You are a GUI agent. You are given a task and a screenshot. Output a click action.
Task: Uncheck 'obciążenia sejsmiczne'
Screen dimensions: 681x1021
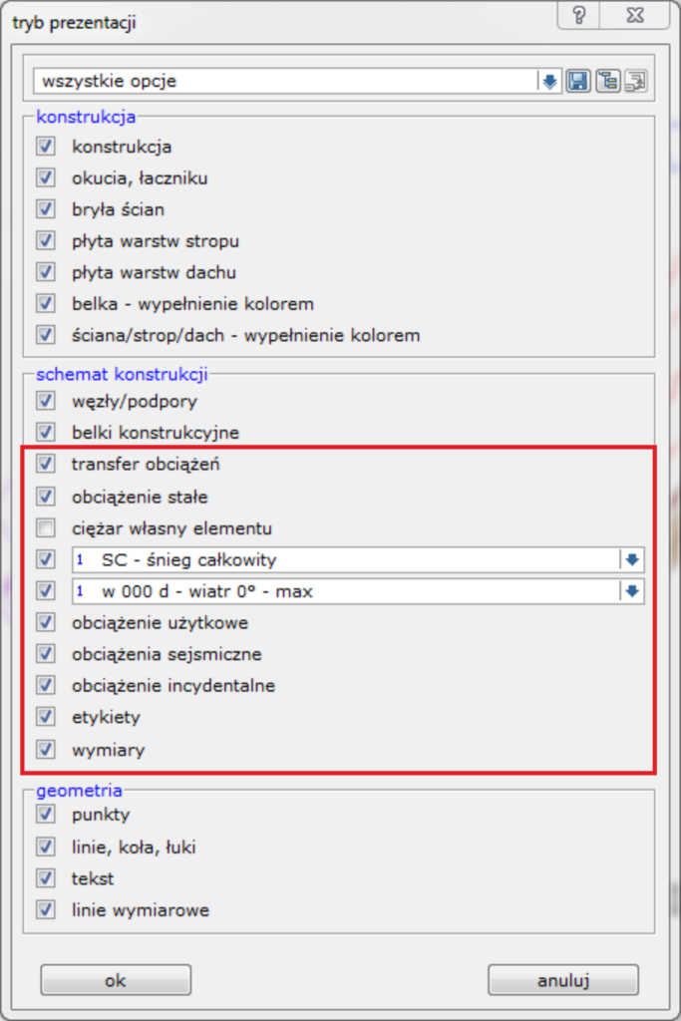tap(45, 654)
